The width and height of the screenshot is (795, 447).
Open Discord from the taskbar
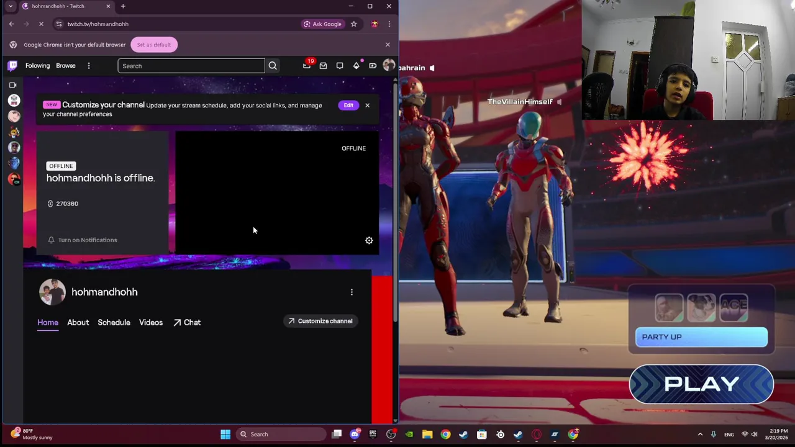point(355,434)
